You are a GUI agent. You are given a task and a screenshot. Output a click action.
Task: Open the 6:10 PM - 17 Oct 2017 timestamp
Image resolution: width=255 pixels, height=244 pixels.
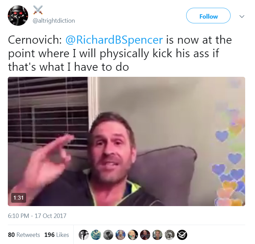(37, 216)
